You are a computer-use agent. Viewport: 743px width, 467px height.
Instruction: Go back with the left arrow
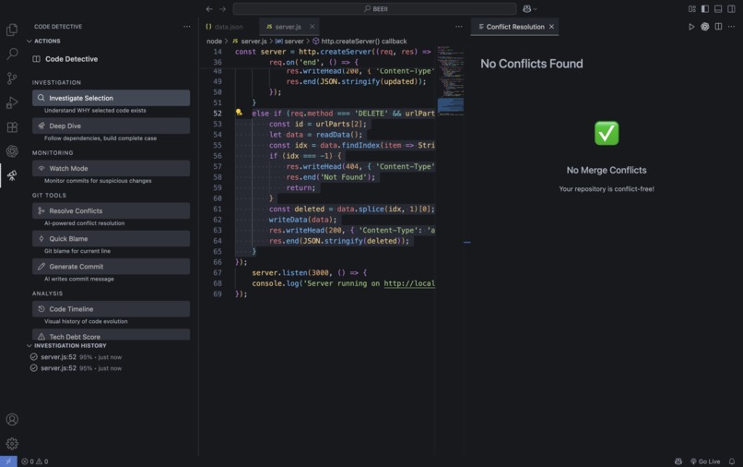209,9
